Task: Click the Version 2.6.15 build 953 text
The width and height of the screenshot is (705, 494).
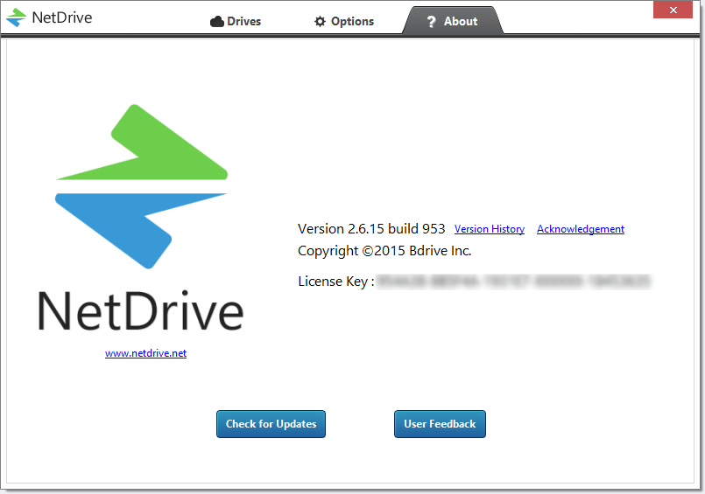Action: pyautogui.click(x=371, y=229)
